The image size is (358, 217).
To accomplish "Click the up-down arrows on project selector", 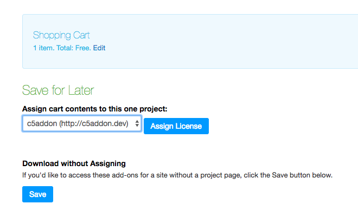I will 137,123.
